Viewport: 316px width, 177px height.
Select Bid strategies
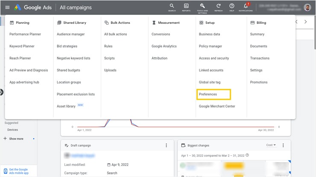click(x=67, y=46)
